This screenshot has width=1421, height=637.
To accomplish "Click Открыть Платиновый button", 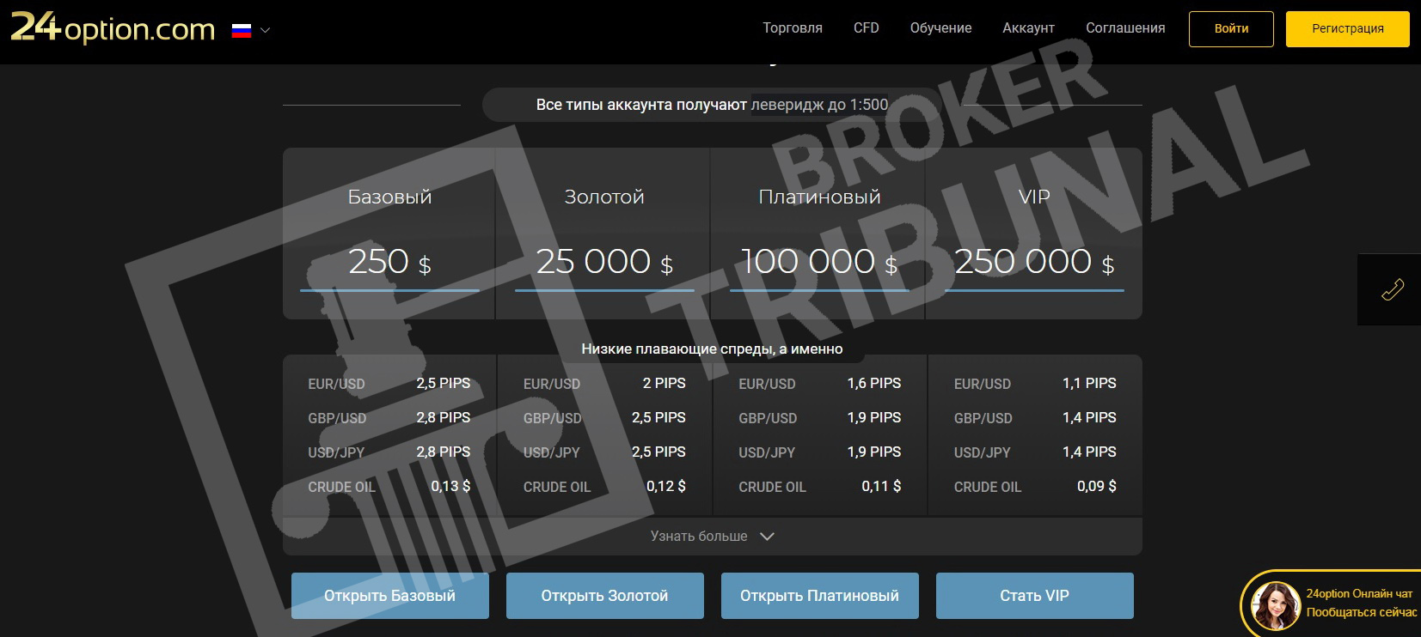I will (x=819, y=596).
